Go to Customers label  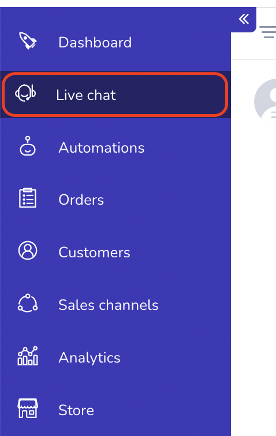[94, 252]
